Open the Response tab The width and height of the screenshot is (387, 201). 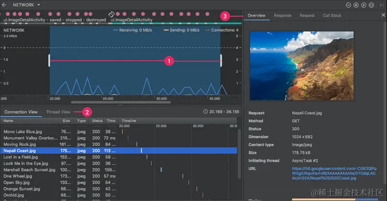[x=283, y=15]
